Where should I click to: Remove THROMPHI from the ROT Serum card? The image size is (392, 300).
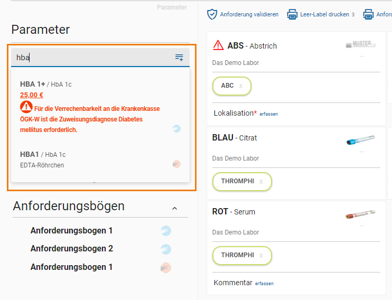tap(261, 256)
